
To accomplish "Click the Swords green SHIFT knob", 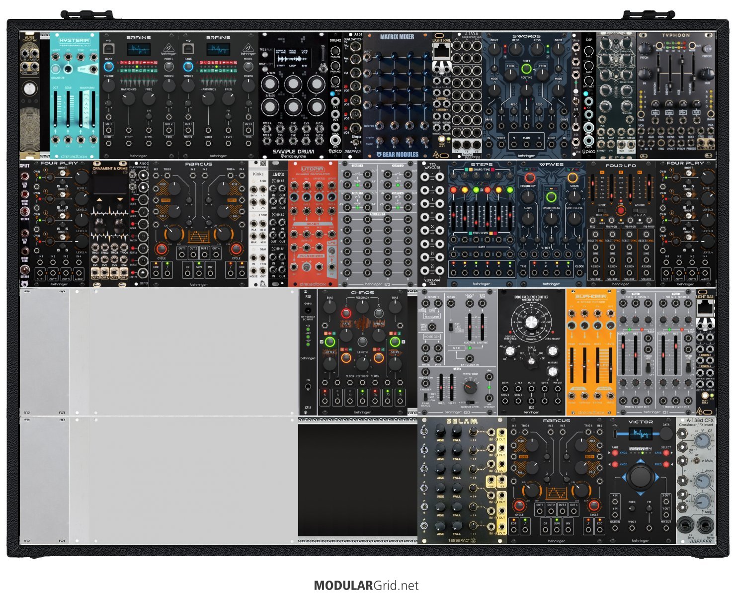I will pos(526,69).
